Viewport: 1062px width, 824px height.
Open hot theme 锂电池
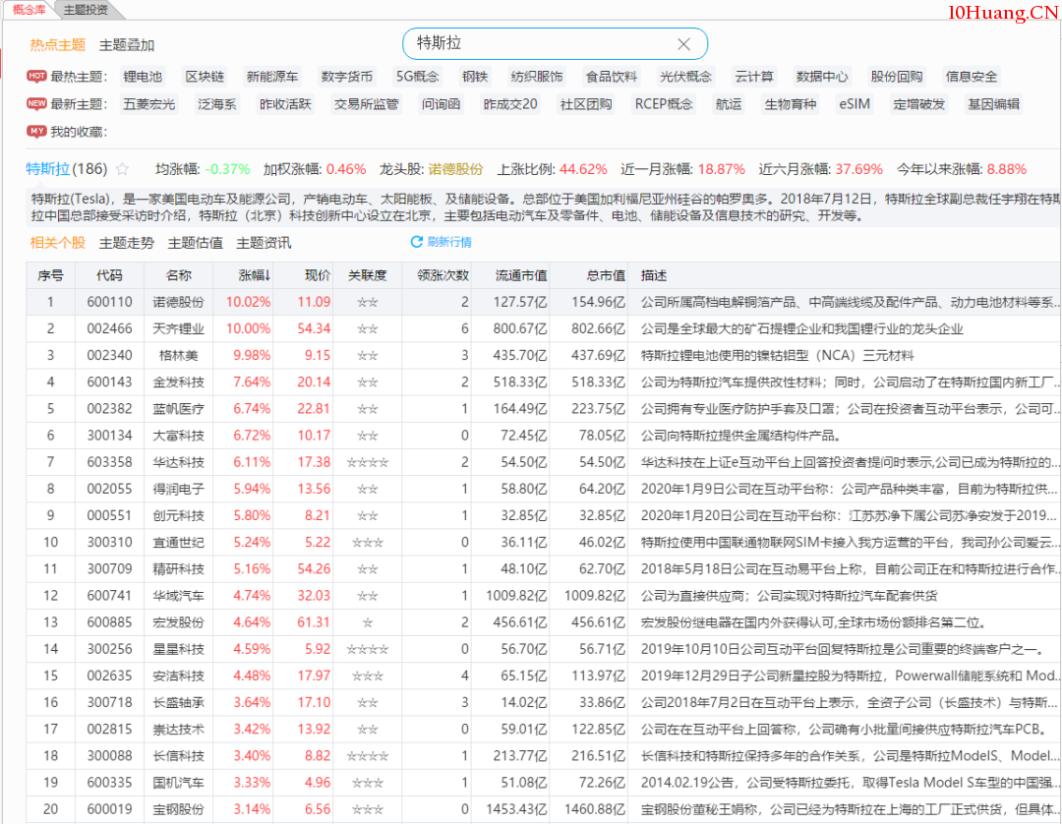(x=143, y=77)
